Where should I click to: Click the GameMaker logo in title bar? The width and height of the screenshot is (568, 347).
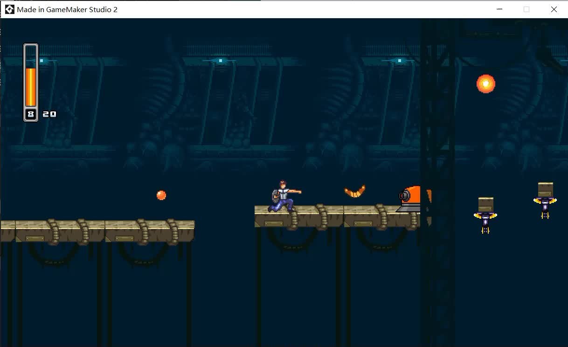[x=9, y=9]
